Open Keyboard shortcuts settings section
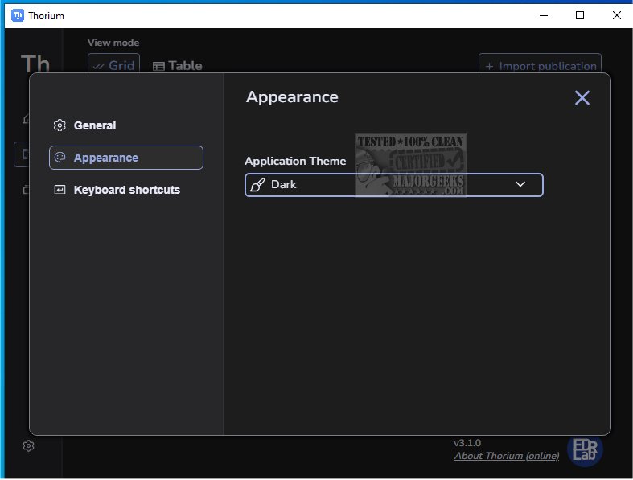 (125, 190)
